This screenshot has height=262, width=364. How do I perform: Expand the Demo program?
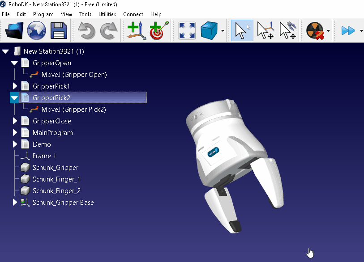(15, 144)
